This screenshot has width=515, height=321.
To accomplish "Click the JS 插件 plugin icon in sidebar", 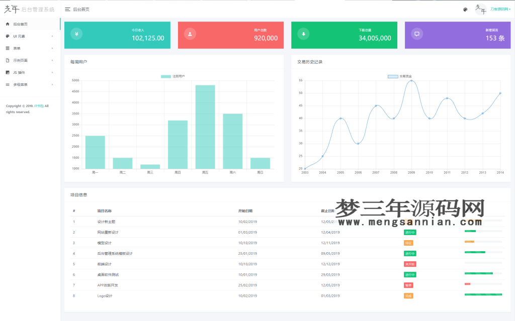I will 8,73.
